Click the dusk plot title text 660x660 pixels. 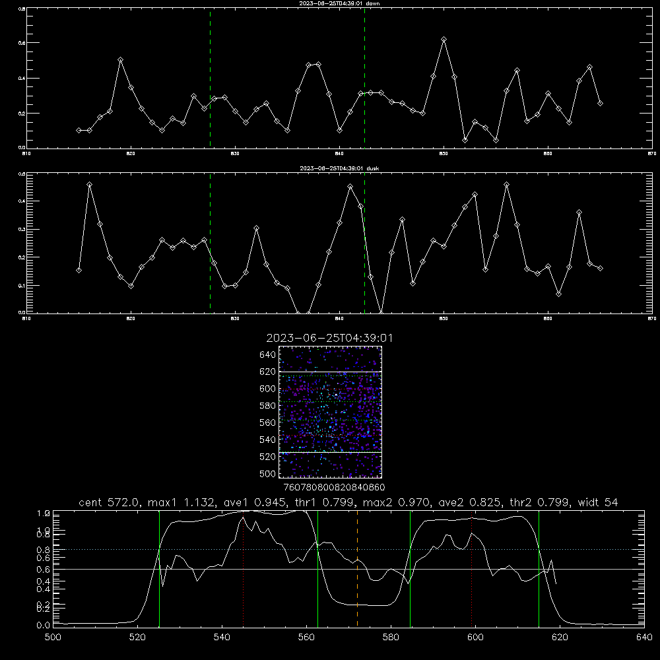click(x=339, y=168)
